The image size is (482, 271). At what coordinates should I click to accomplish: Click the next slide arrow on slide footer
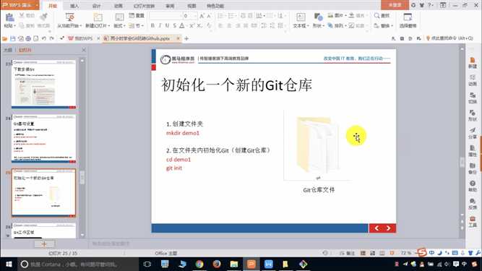(389, 228)
